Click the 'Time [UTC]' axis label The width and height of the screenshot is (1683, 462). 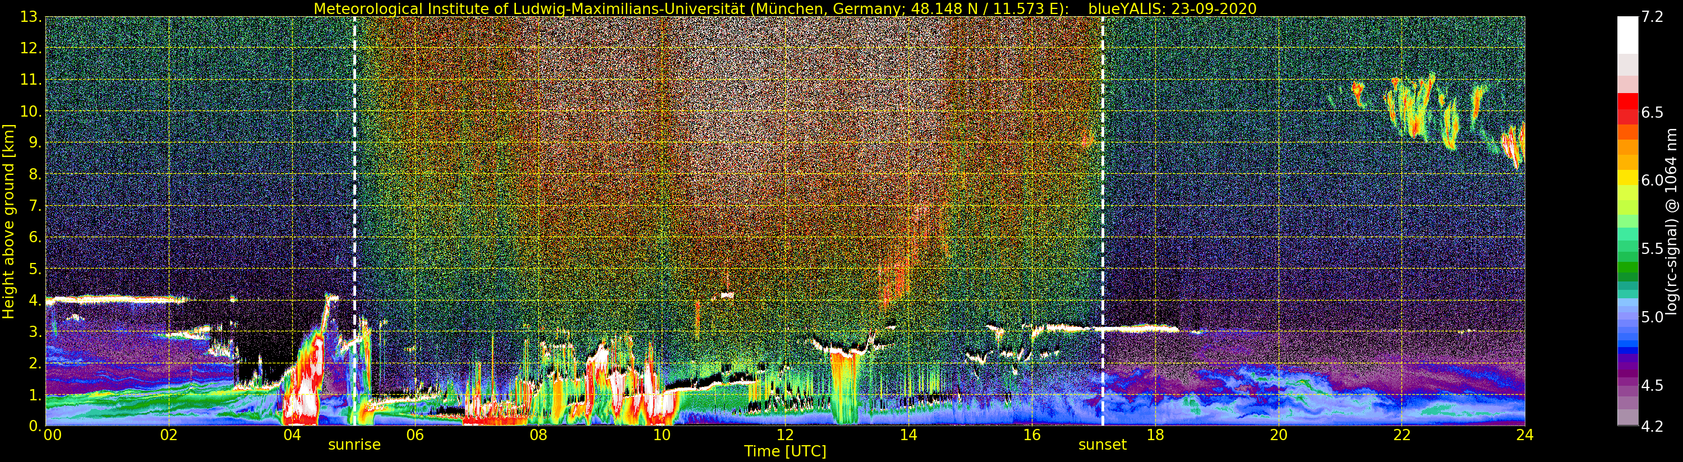click(x=785, y=451)
